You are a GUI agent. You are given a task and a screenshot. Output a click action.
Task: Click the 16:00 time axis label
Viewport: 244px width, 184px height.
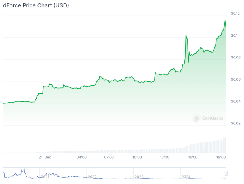pos(193,157)
